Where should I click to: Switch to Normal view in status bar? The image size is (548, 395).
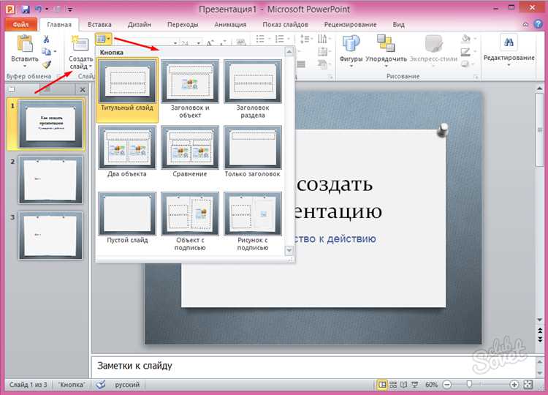tap(382, 384)
